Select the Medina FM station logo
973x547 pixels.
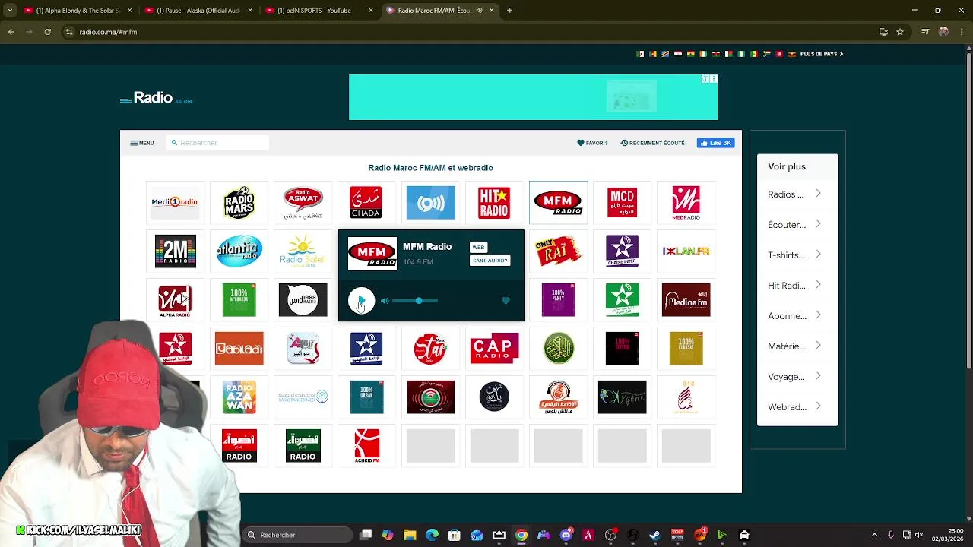click(686, 300)
